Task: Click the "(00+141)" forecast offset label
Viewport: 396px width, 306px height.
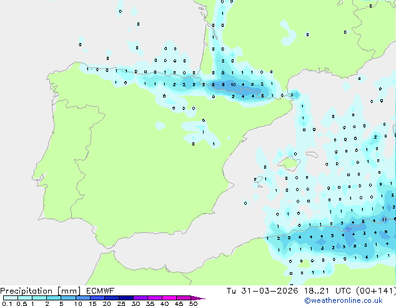Action: 376,291
